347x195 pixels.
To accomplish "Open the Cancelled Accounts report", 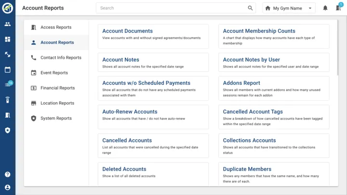I will (153, 146).
